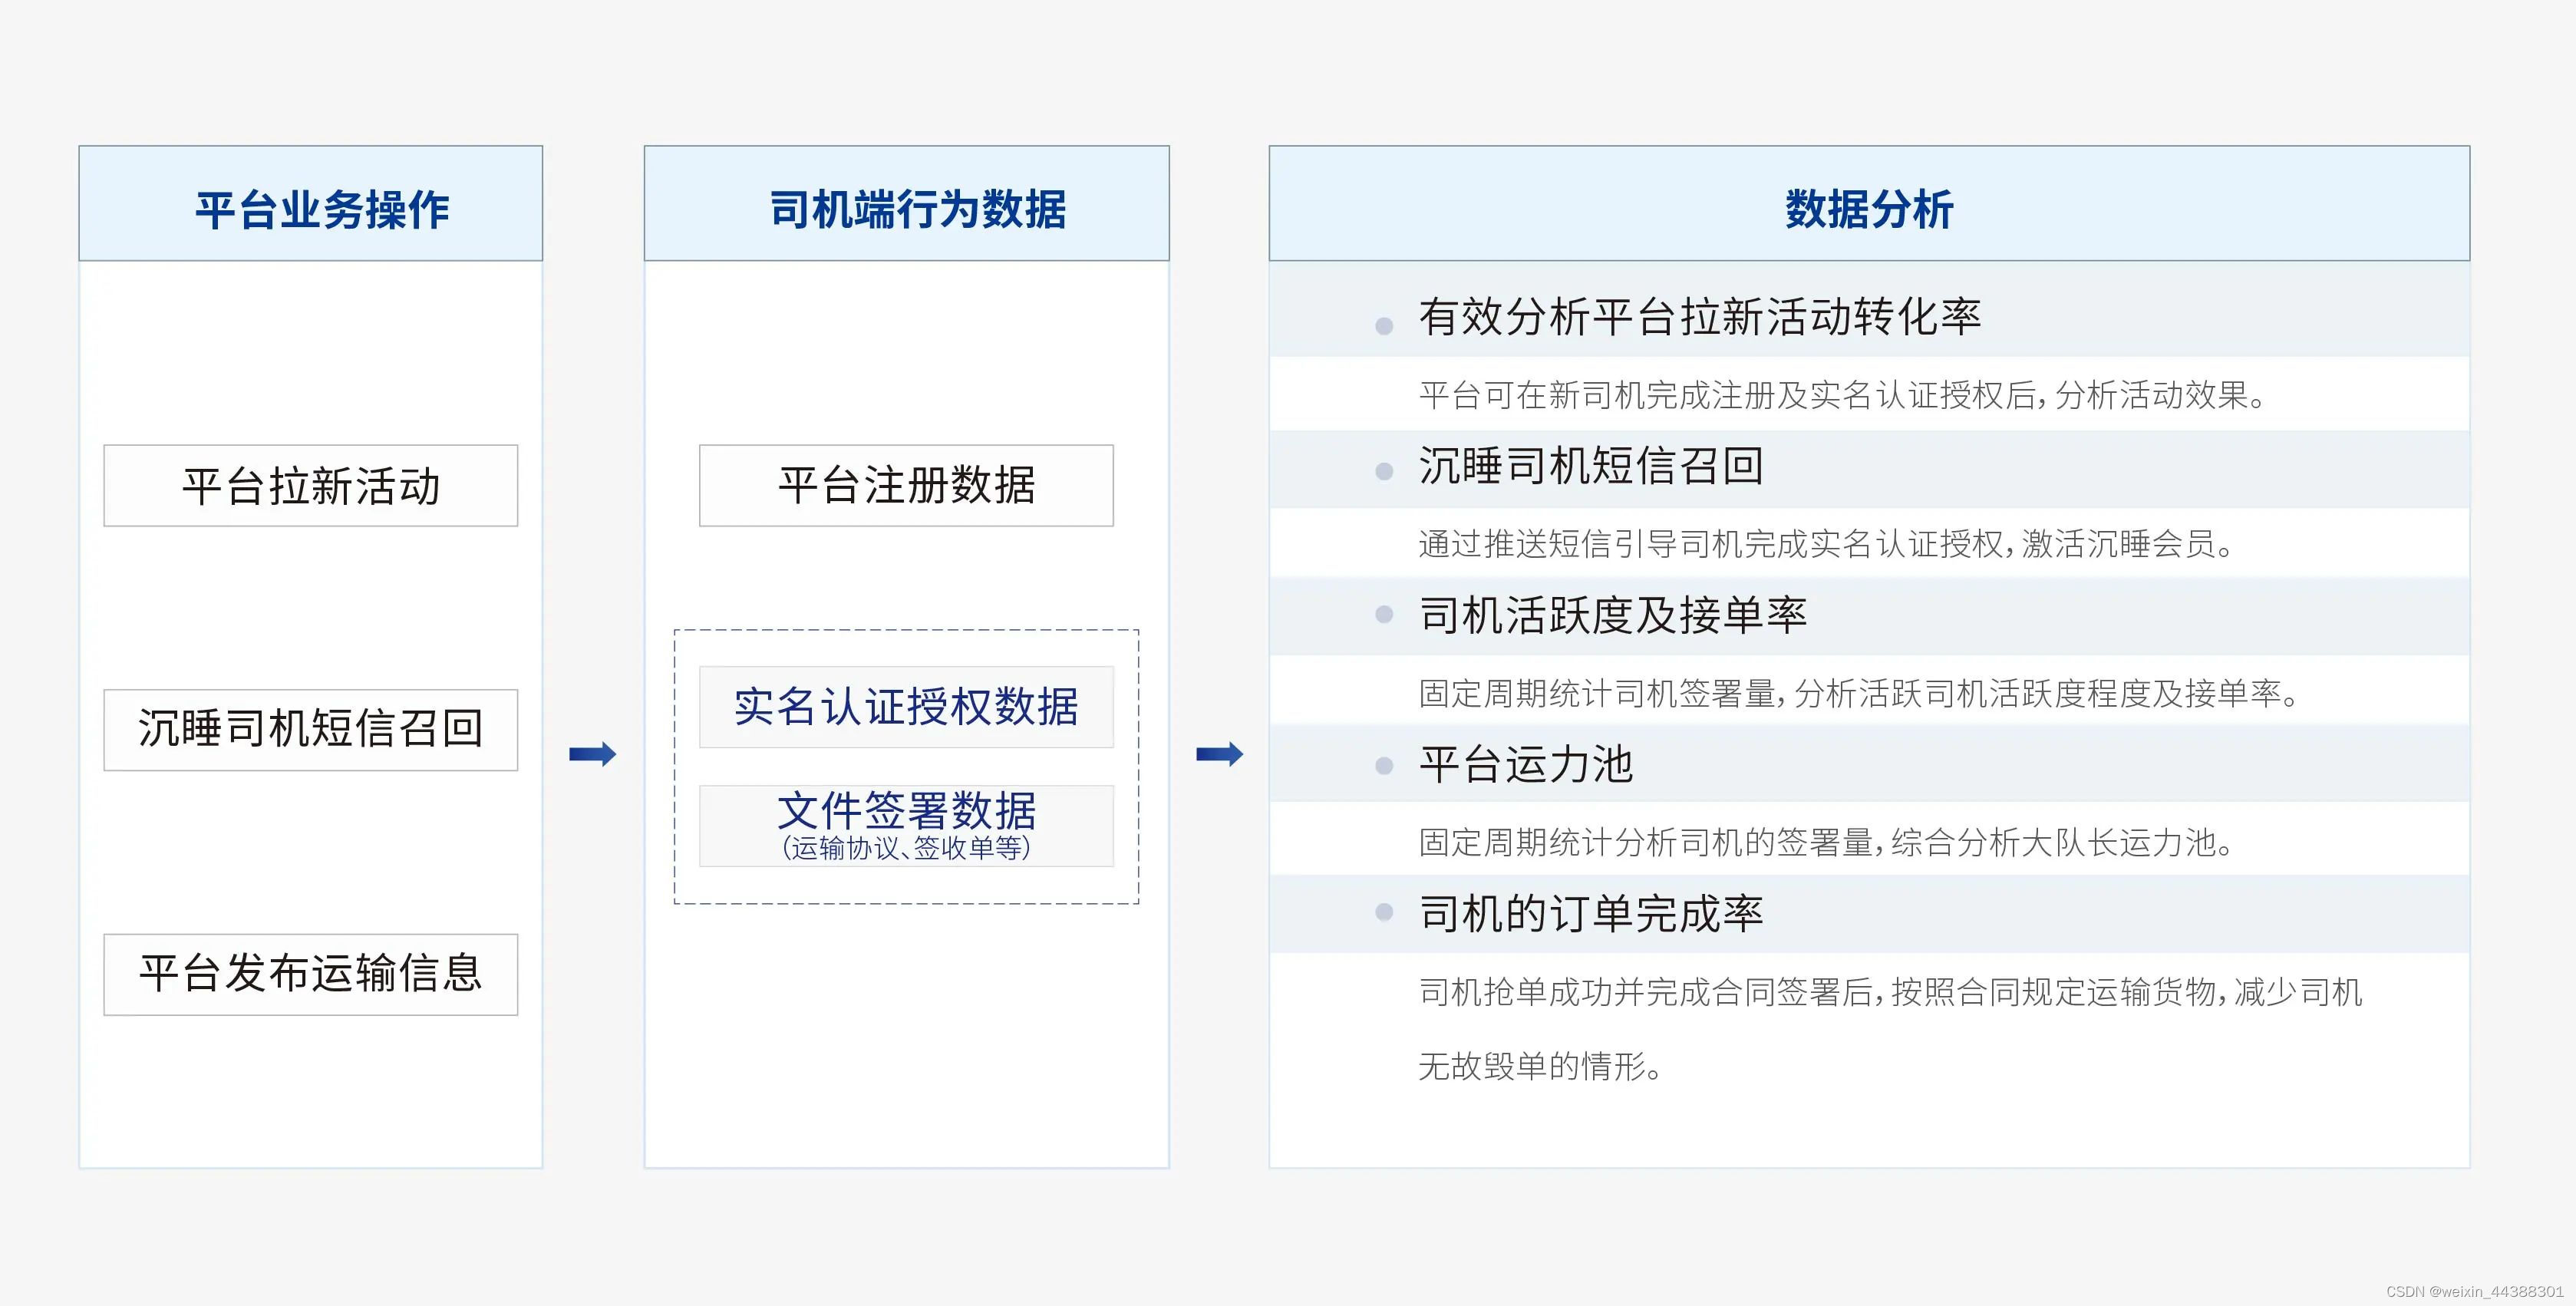
Task: Click bullet dot beside 司机活跃度及接单率
Action: (x=1384, y=615)
